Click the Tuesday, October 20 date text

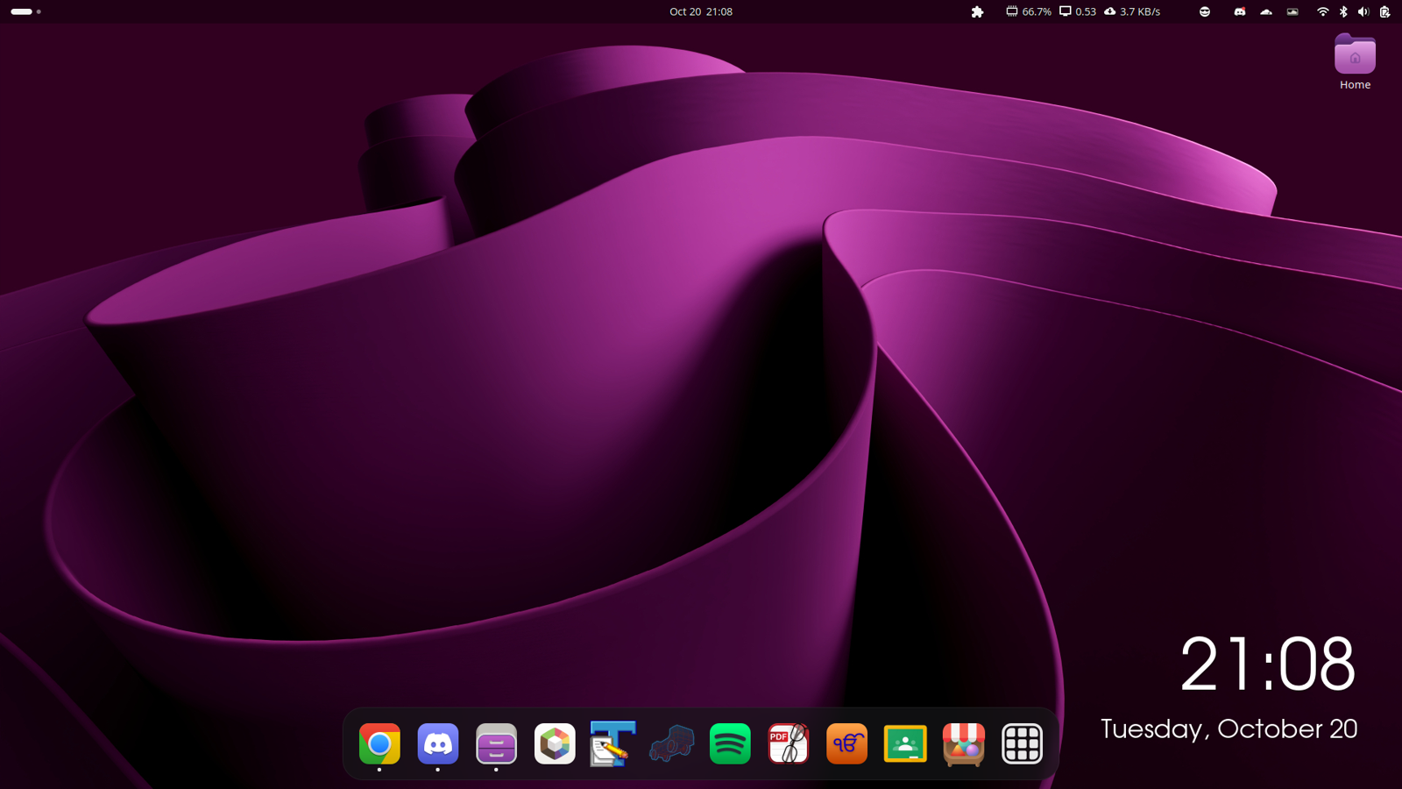click(x=1229, y=729)
